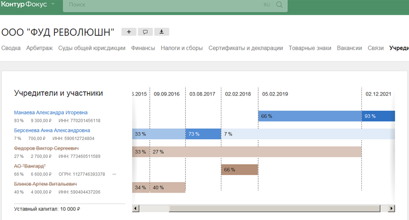Click the Поиск search field
The image size is (409, 220).
[x=175, y=5]
